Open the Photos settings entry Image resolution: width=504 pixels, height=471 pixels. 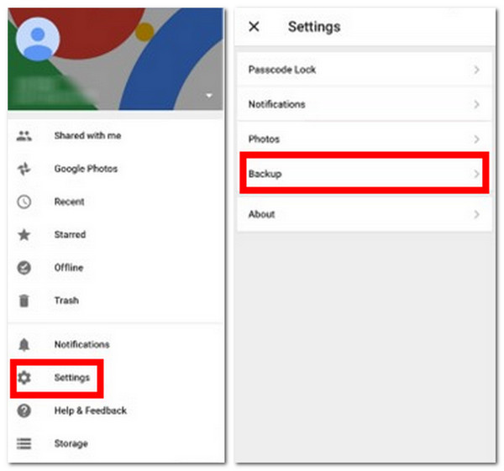coord(363,139)
